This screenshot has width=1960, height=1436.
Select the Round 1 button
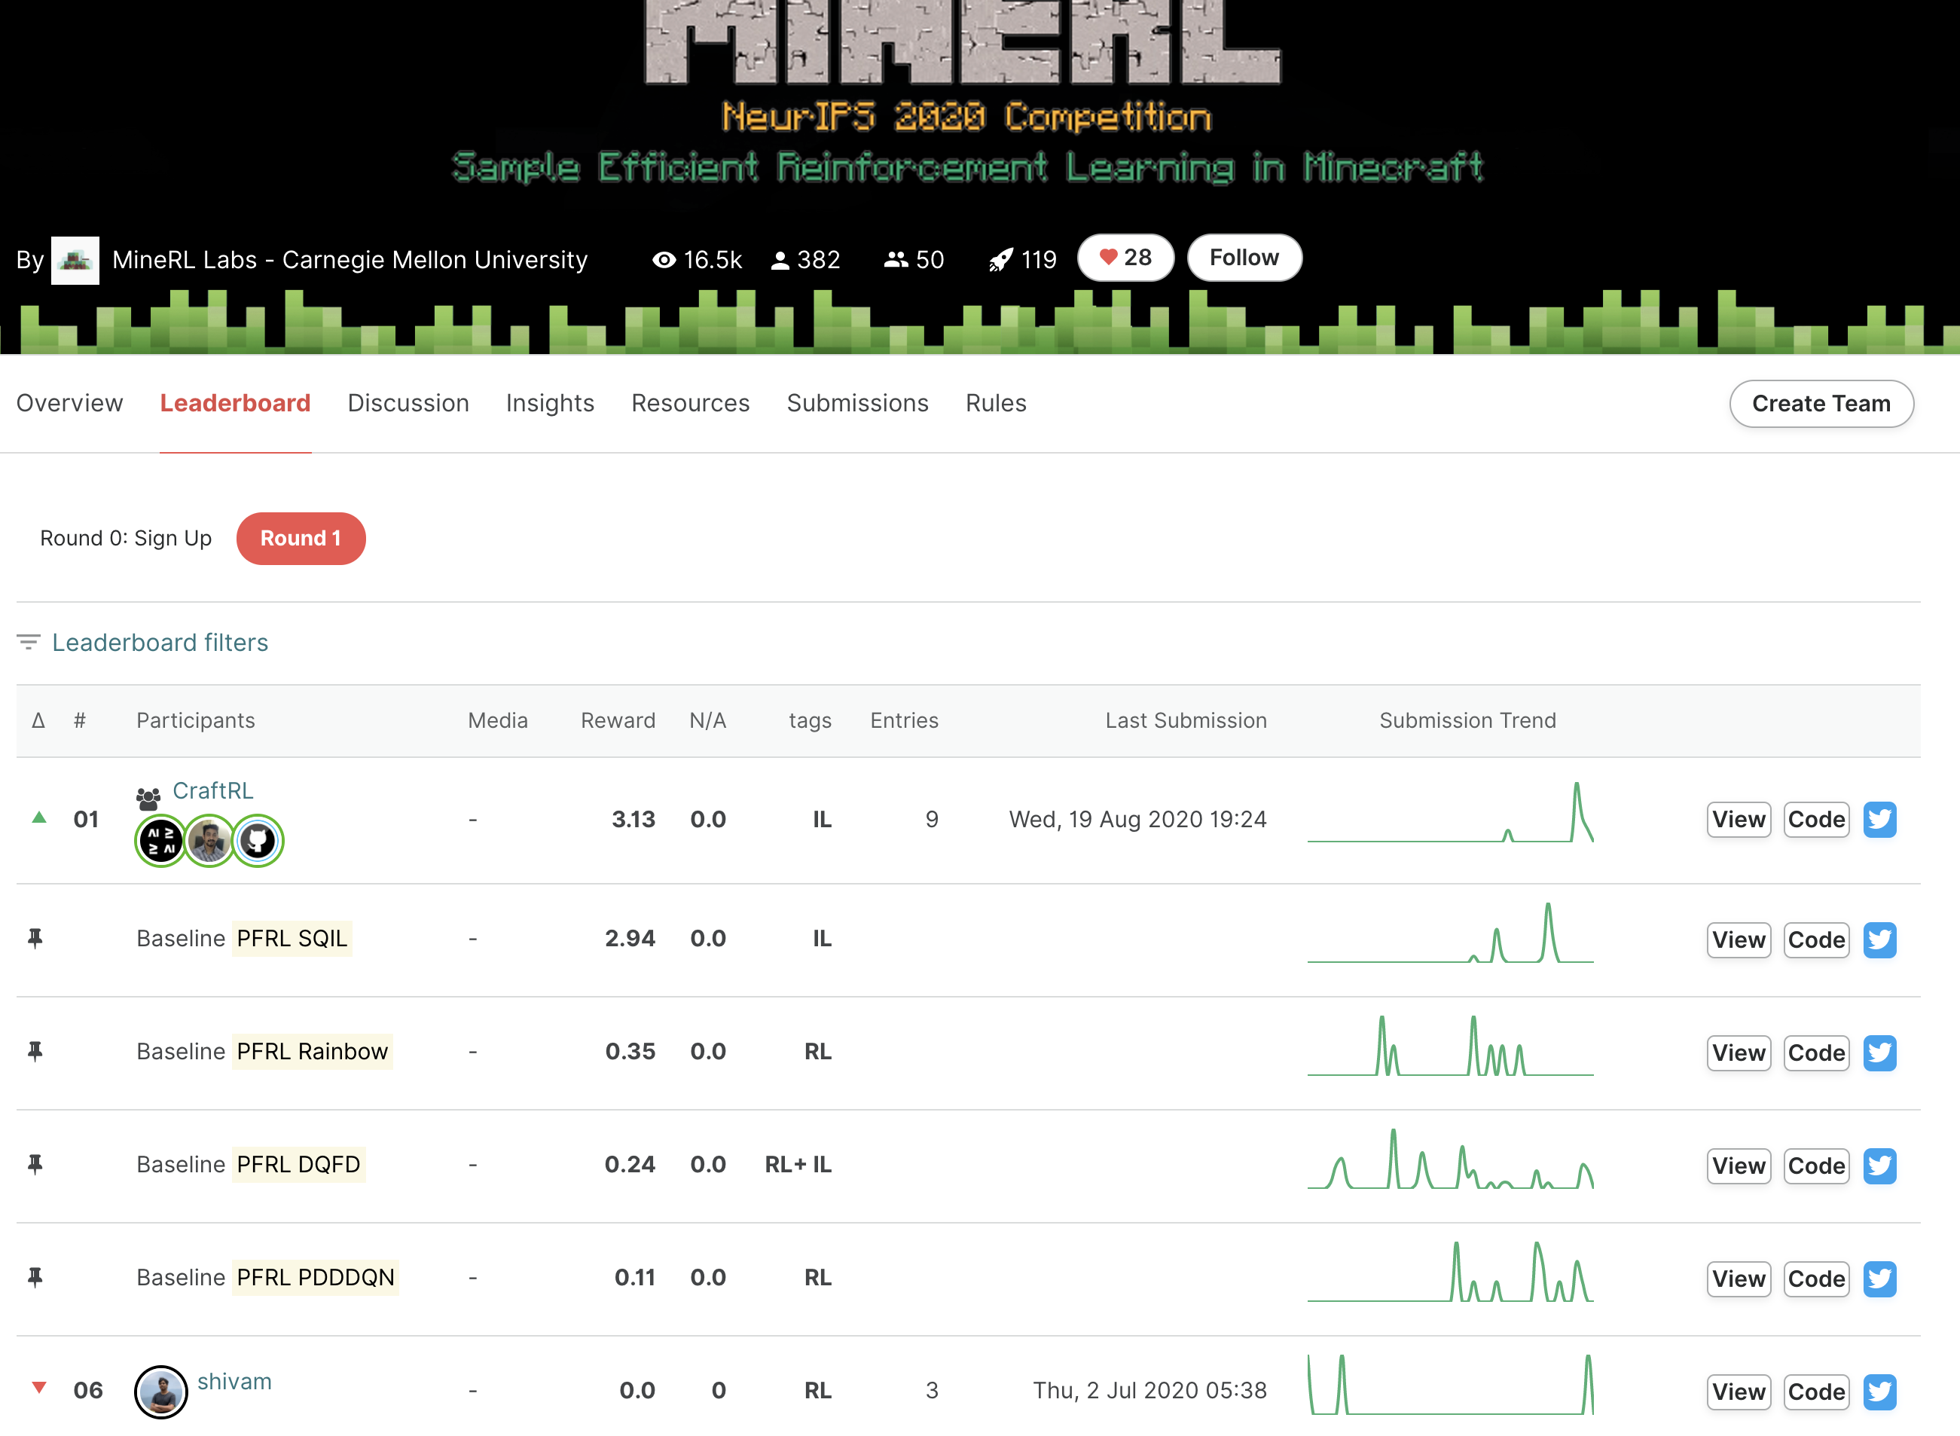click(x=300, y=536)
